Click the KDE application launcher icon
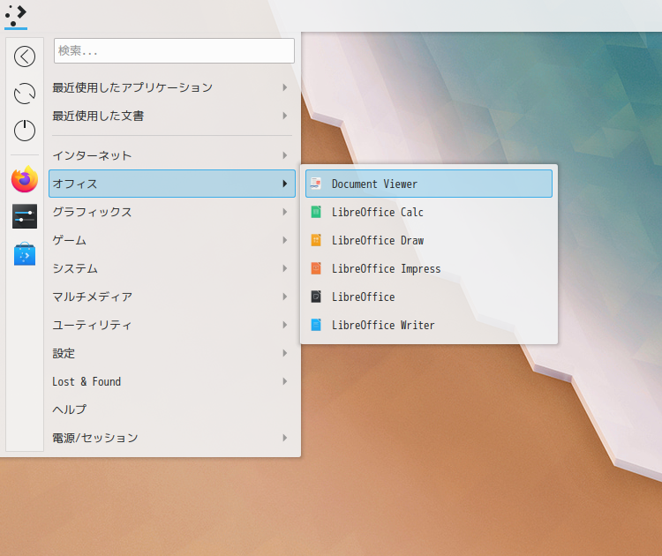662x556 pixels. [x=16, y=16]
